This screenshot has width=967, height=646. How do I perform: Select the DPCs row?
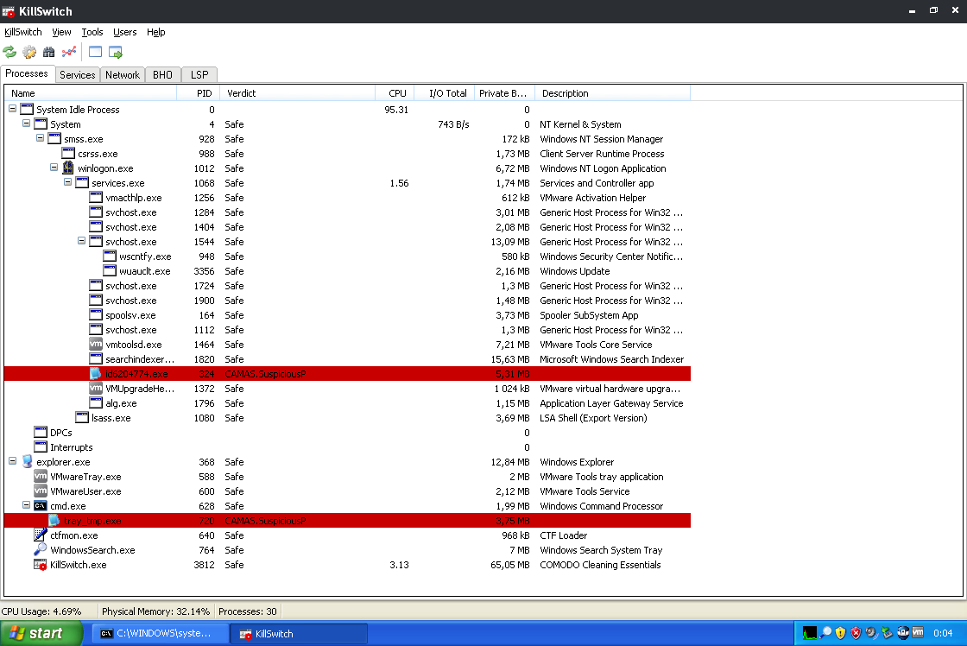(347, 433)
